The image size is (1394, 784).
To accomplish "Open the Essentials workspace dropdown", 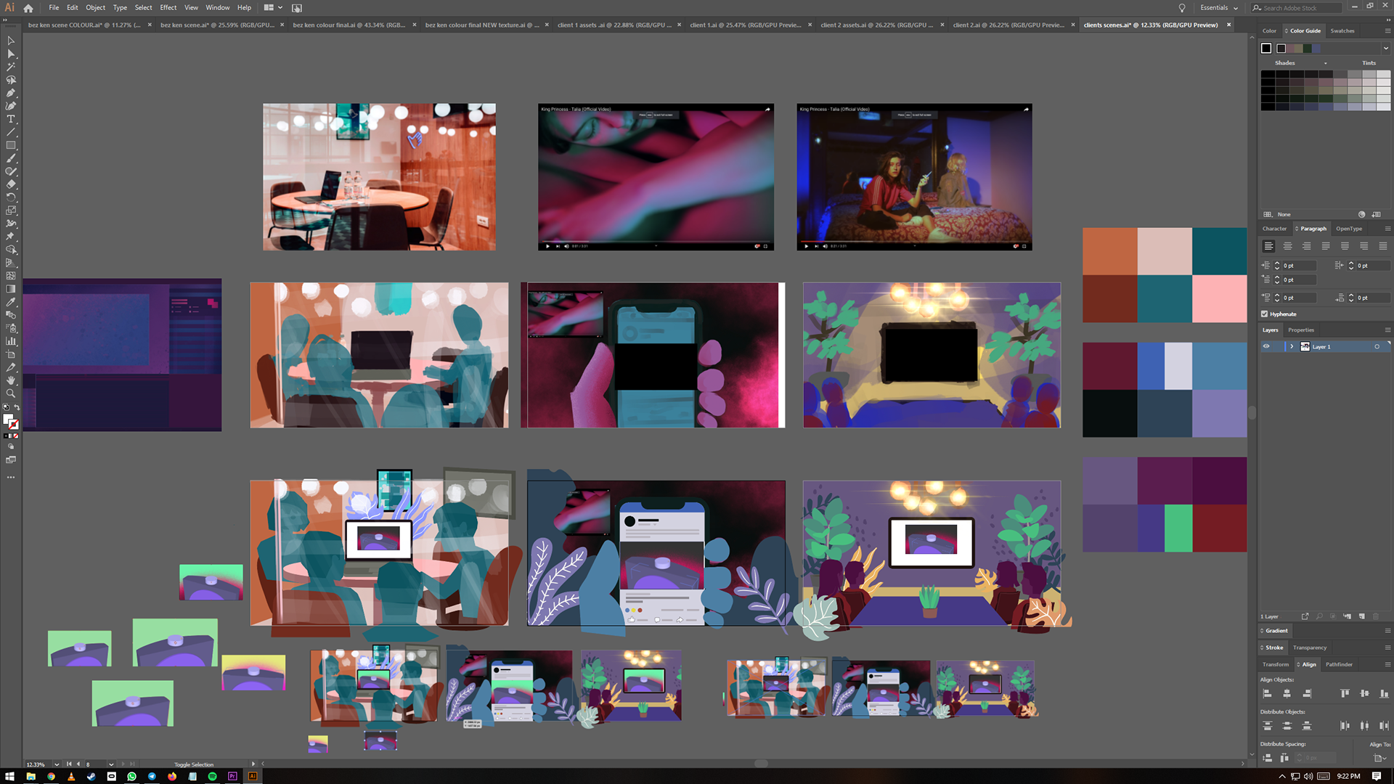I will click(1219, 8).
